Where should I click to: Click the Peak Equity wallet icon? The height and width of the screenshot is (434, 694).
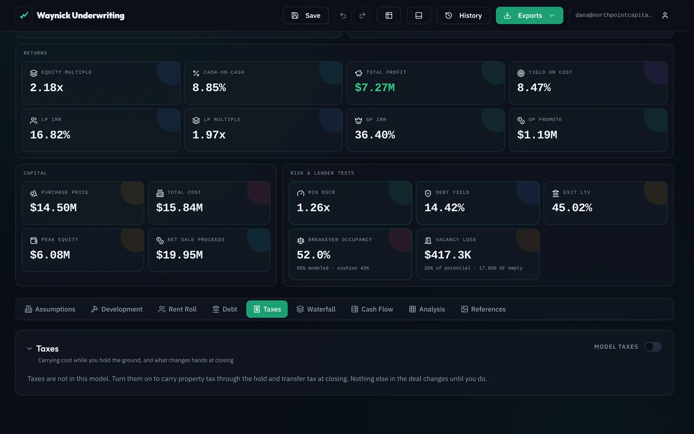tap(34, 241)
